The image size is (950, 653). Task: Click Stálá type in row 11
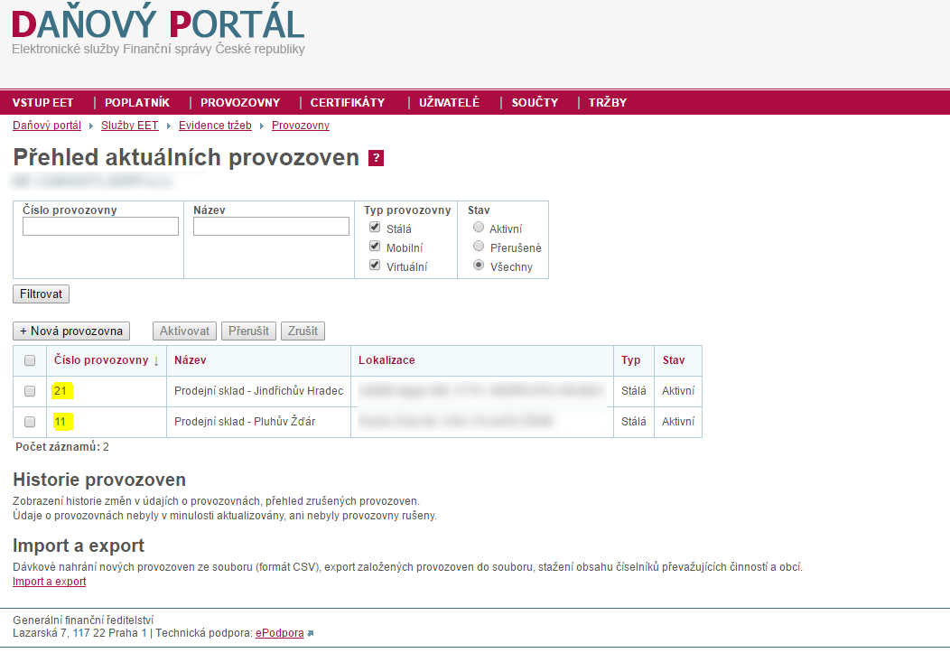tap(634, 422)
